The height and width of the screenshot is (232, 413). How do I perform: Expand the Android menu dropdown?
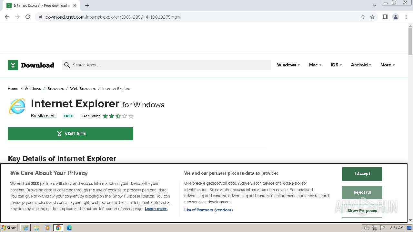[361, 65]
